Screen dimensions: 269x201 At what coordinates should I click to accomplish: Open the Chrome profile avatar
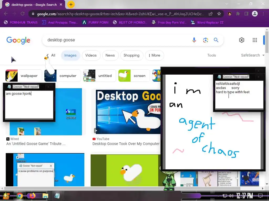(255, 14)
